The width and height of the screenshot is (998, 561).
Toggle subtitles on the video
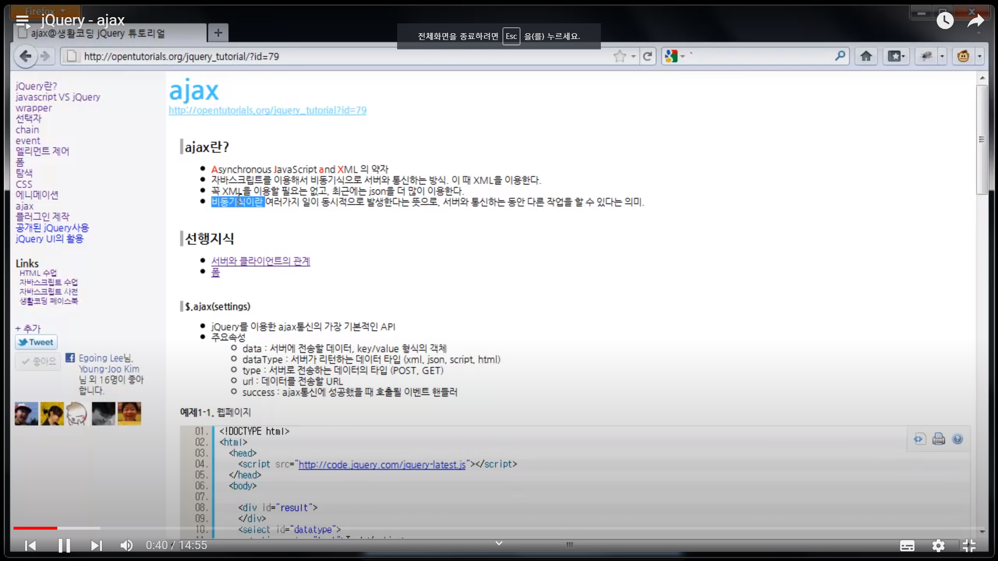[x=907, y=545]
